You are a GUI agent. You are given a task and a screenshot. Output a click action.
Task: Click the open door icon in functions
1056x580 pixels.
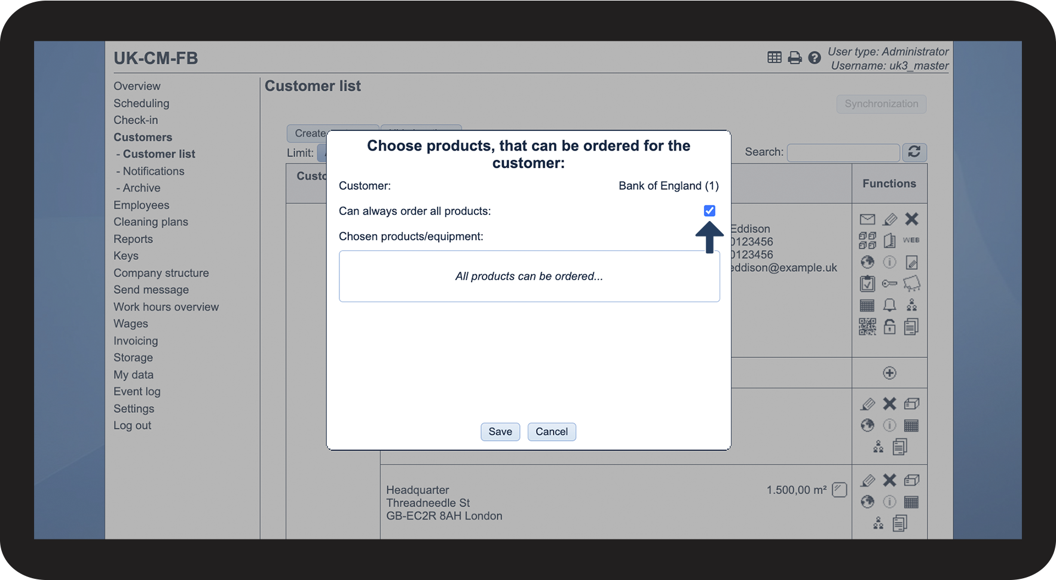[890, 241]
